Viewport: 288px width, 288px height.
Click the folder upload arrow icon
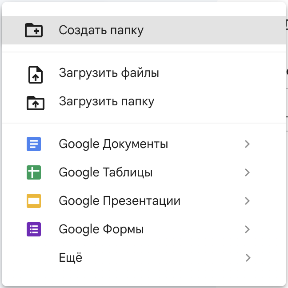(36, 103)
